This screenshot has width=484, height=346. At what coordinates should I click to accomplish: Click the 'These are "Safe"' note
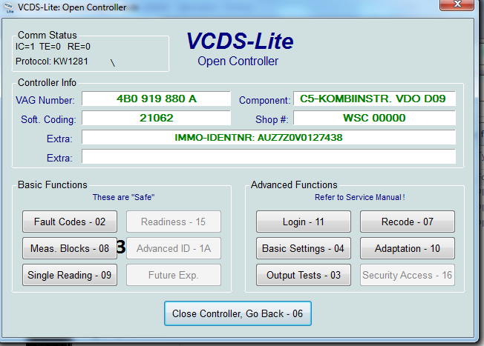click(123, 197)
